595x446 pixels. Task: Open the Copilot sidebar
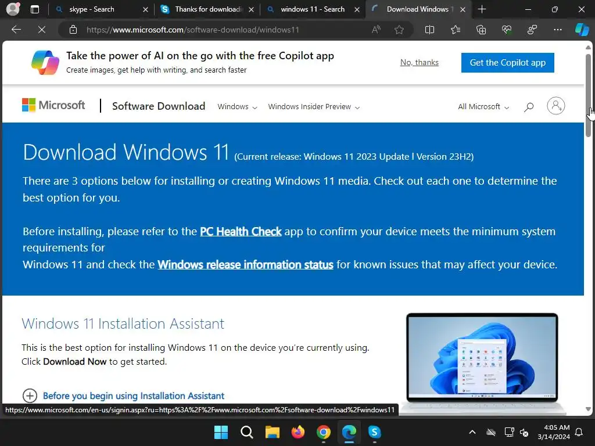point(582,30)
